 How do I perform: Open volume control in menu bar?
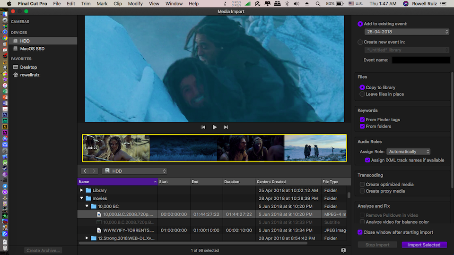(x=297, y=4)
